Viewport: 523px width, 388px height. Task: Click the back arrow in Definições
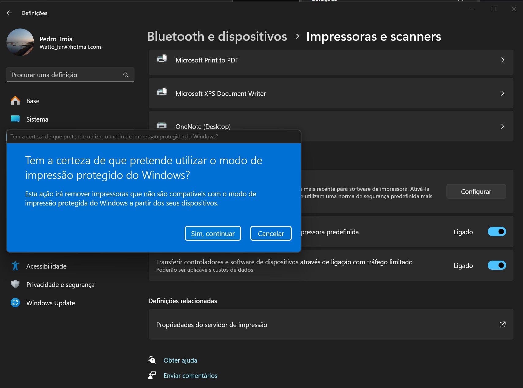9,13
